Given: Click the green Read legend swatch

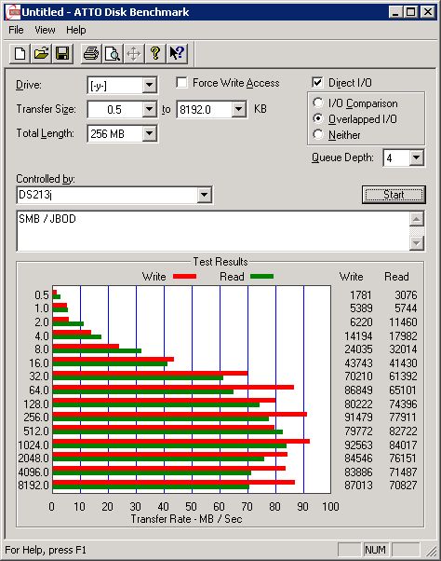Looking at the screenshot, I should [261, 277].
